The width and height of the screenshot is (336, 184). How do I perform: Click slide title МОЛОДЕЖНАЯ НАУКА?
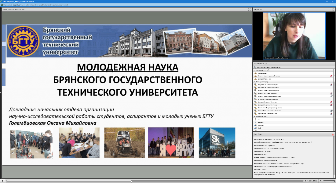[127, 67]
